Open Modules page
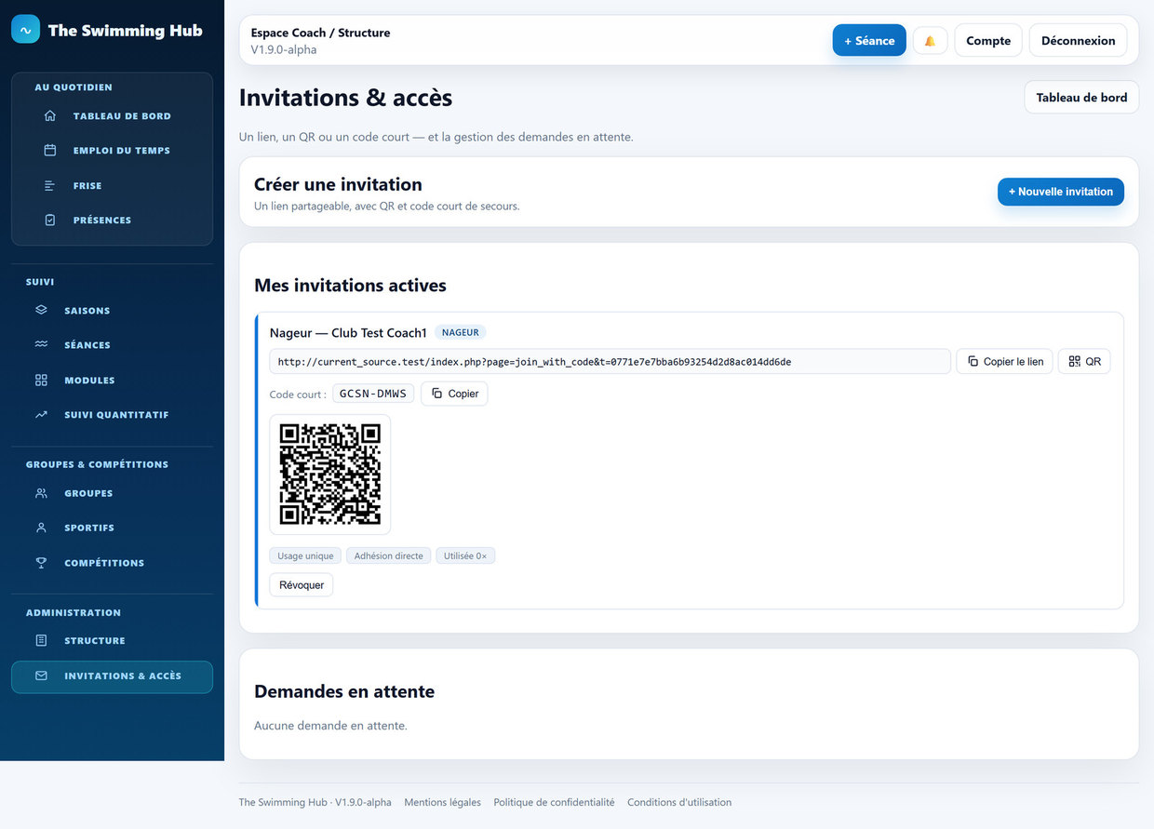Image resolution: width=1154 pixels, height=829 pixels. (112, 381)
